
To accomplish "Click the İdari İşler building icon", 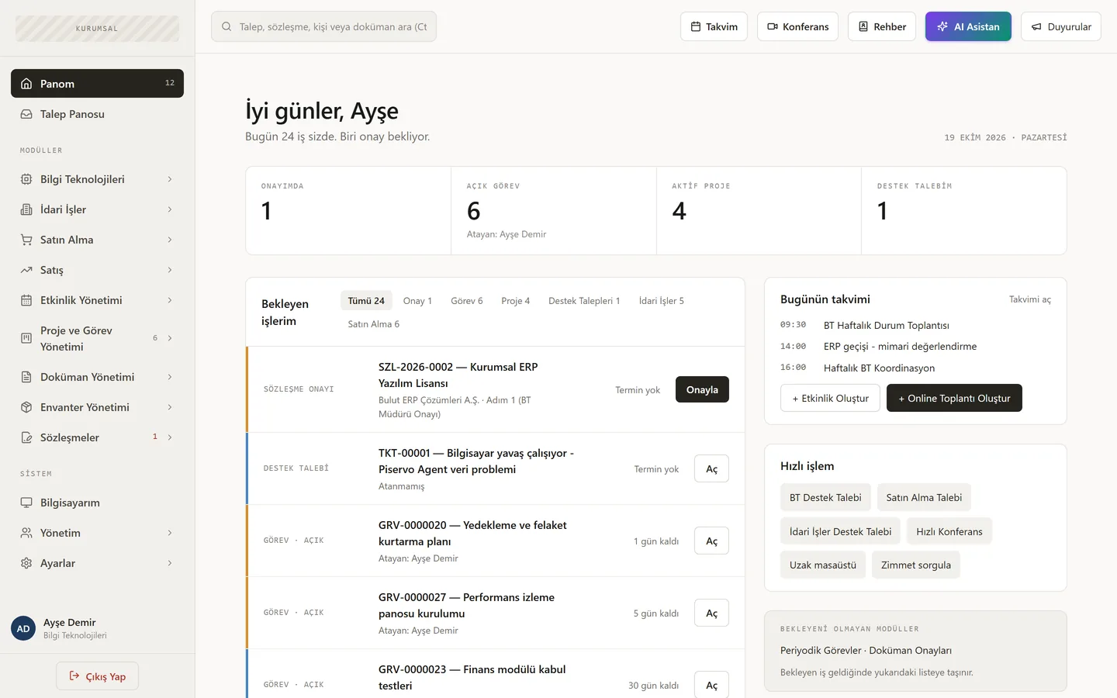I will (26, 209).
